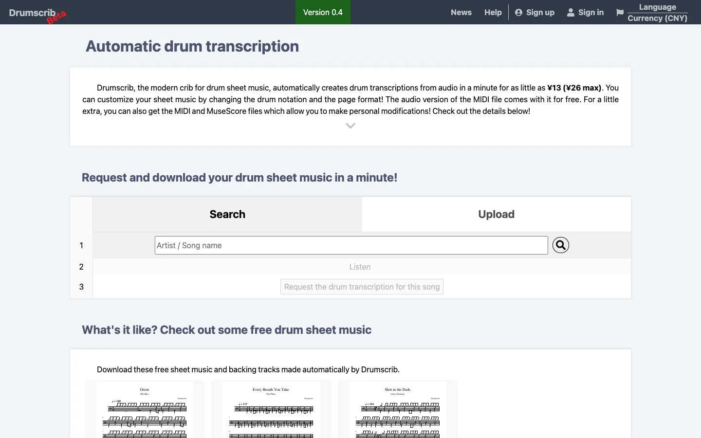701x438 pixels.
Task: Open Every Breath You Take sheet thumbnail
Action: tap(271, 410)
